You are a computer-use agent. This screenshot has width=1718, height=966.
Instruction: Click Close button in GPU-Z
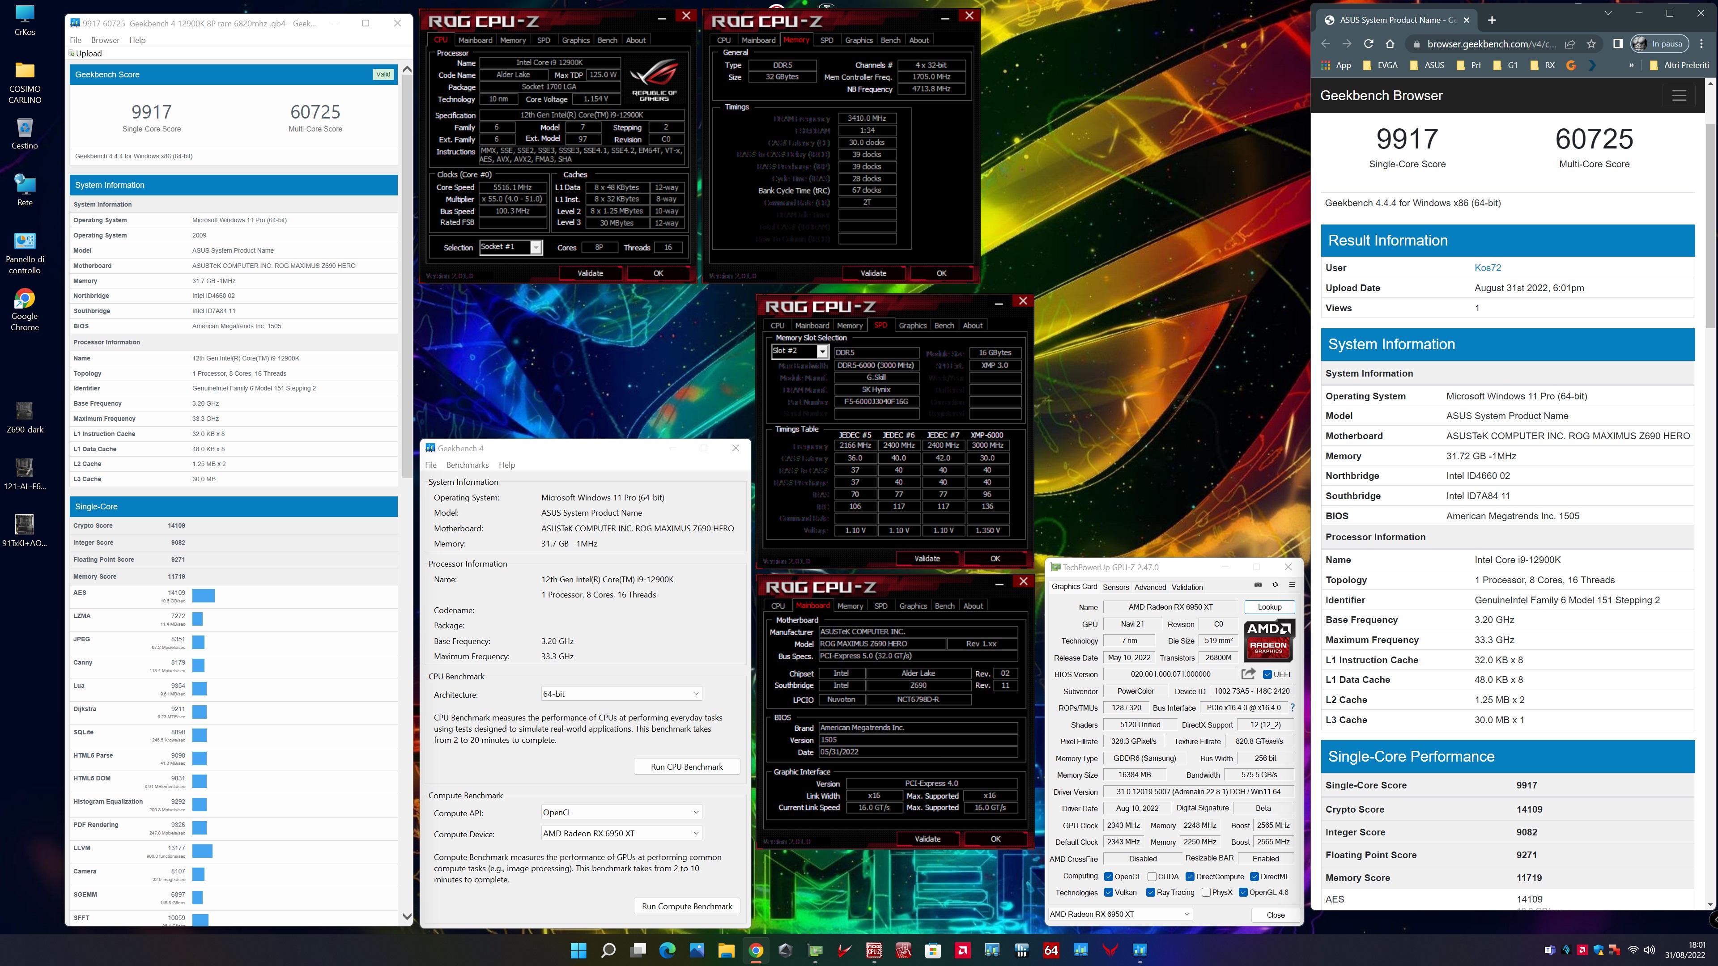point(1275,915)
